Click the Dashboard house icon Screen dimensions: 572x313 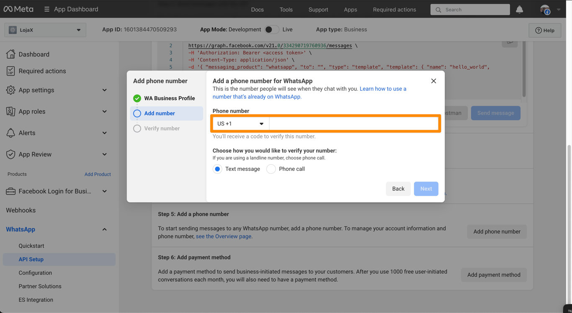coord(10,54)
